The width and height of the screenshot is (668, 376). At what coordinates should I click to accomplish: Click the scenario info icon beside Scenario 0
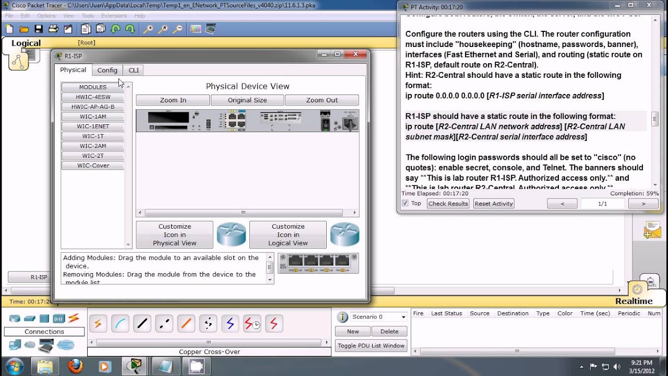tap(342, 317)
